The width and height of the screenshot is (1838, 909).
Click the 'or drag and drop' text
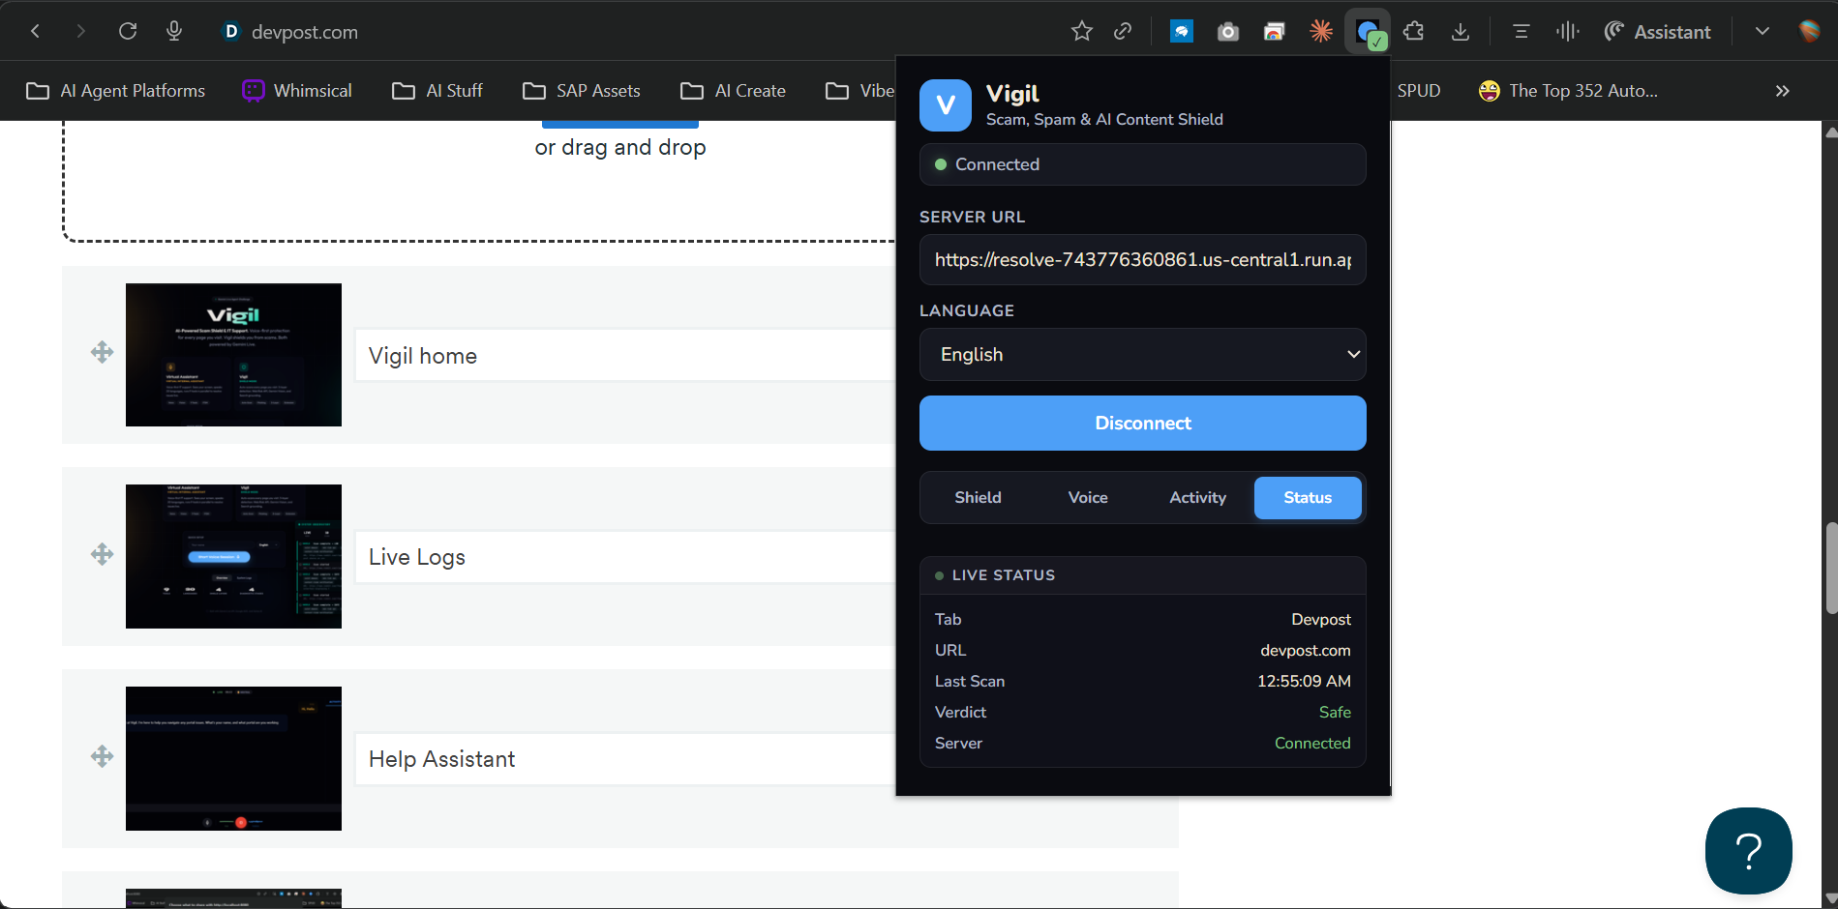tap(620, 147)
